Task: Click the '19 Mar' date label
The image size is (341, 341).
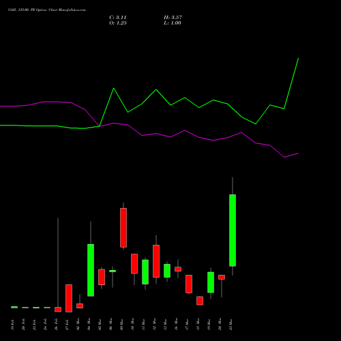Action: click(209, 324)
